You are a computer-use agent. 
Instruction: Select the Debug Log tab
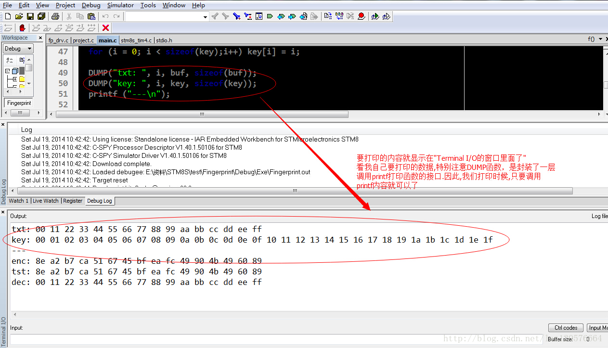[x=100, y=201]
